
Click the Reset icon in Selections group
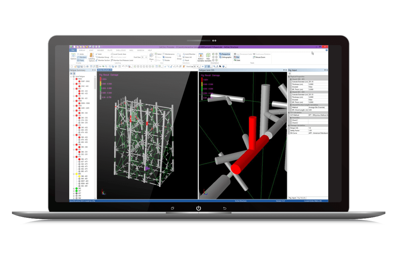(x=187, y=60)
